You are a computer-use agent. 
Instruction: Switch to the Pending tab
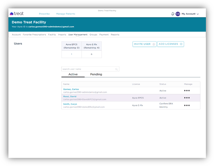pos(96,74)
